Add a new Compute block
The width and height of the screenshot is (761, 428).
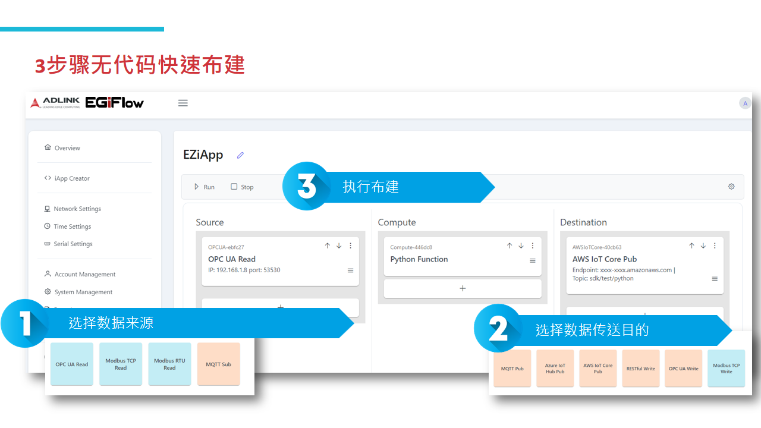click(463, 288)
